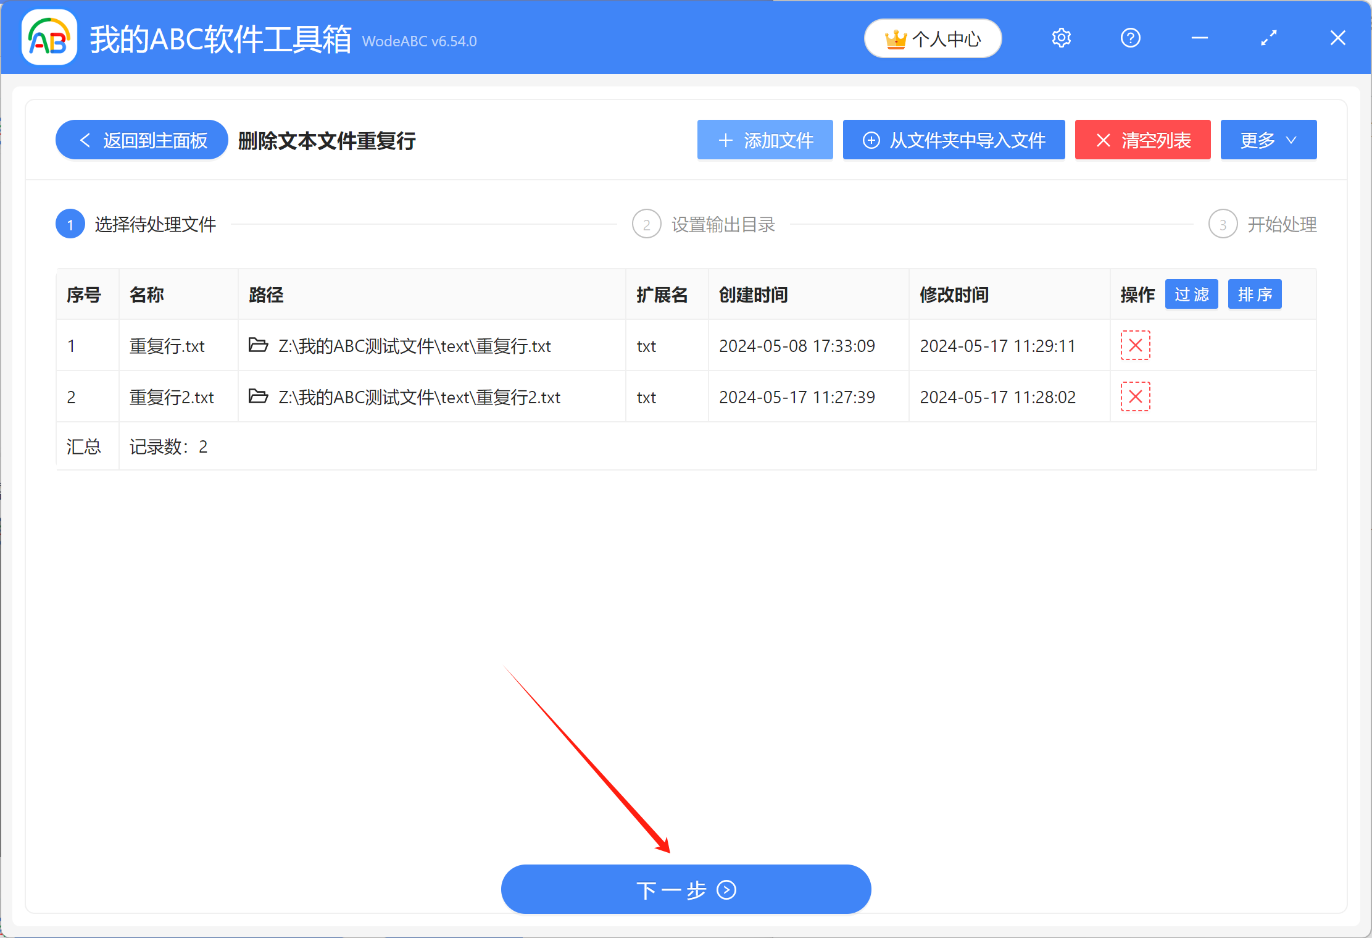Open the 排序 sort option

click(1254, 294)
